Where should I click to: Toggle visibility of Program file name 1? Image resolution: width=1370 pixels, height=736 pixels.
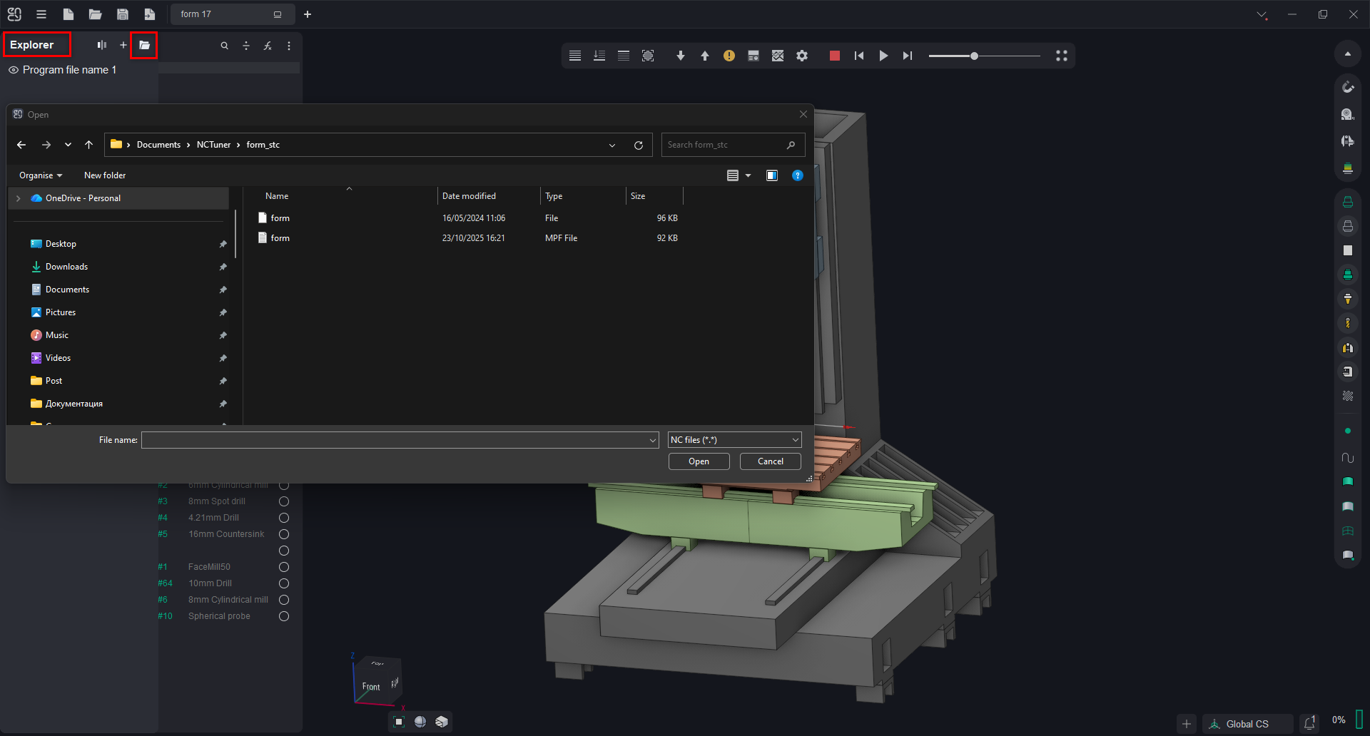14,70
